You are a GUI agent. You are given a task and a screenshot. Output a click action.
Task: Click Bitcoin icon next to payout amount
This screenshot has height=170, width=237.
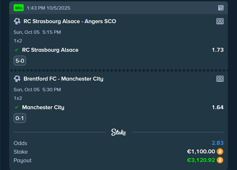click(220, 160)
